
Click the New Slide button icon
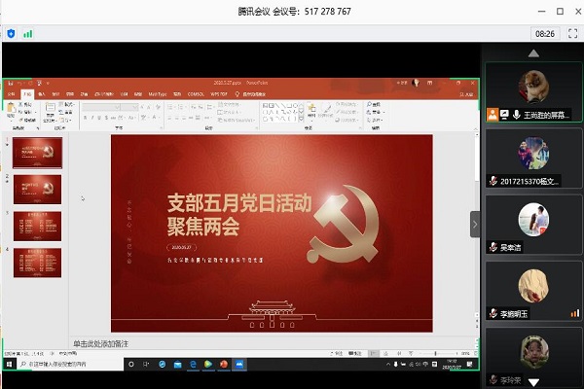click(50, 108)
